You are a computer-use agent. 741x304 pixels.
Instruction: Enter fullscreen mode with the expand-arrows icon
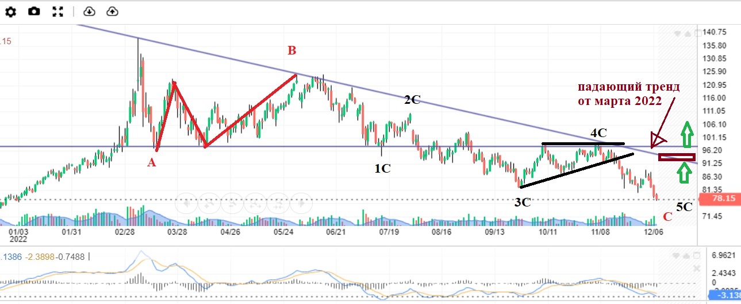(58, 11)
